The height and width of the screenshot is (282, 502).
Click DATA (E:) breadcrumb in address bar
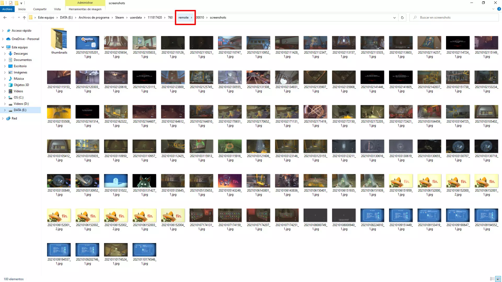point(66,18)
